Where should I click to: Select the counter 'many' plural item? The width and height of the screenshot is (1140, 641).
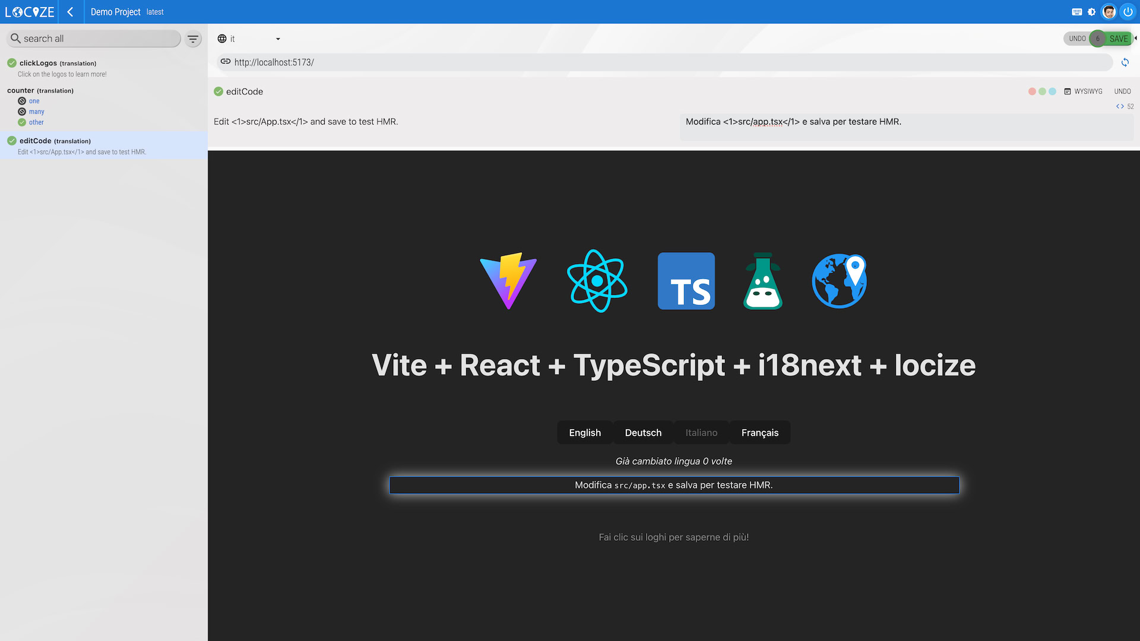pyautogui.click(x=37, y=112)
